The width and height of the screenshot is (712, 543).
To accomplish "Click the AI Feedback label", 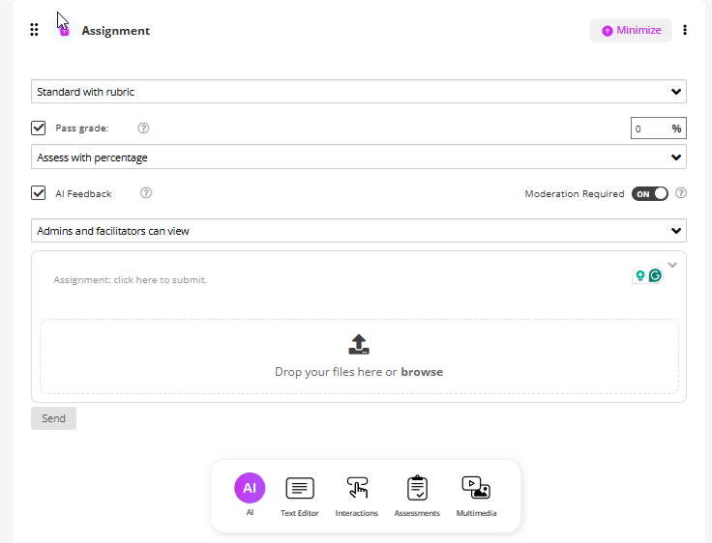I will [83, 193].
